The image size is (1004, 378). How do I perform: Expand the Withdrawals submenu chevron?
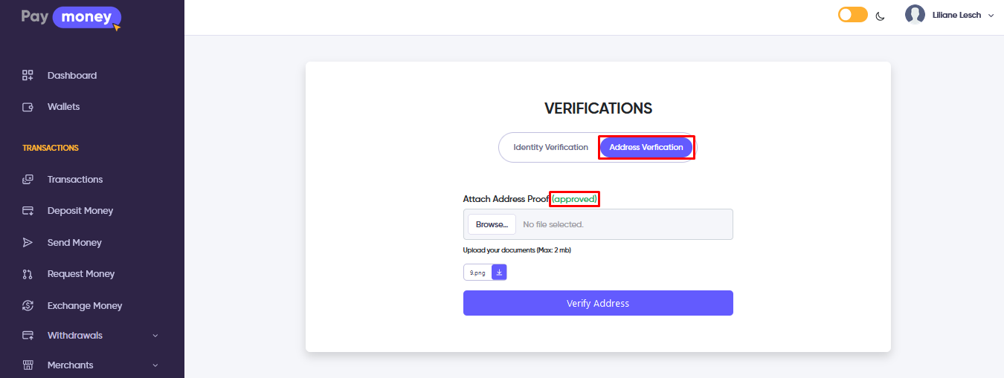click(x=155, y=336)
